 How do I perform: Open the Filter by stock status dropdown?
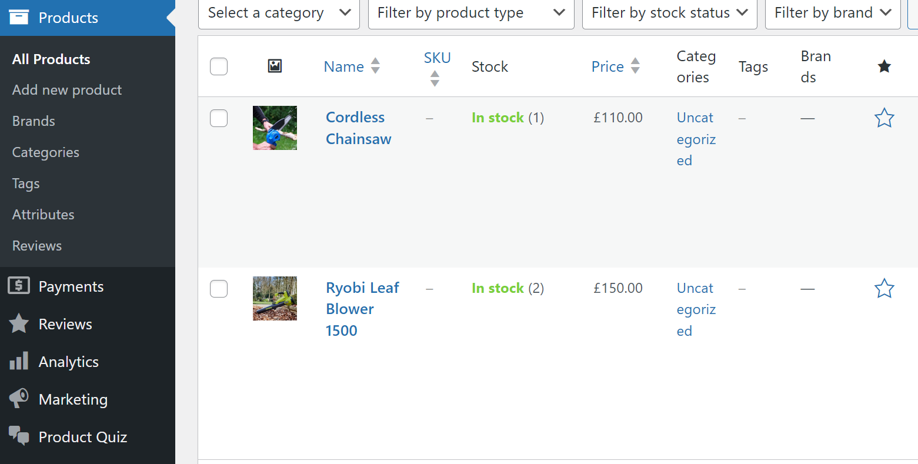(x=669, y=12)
